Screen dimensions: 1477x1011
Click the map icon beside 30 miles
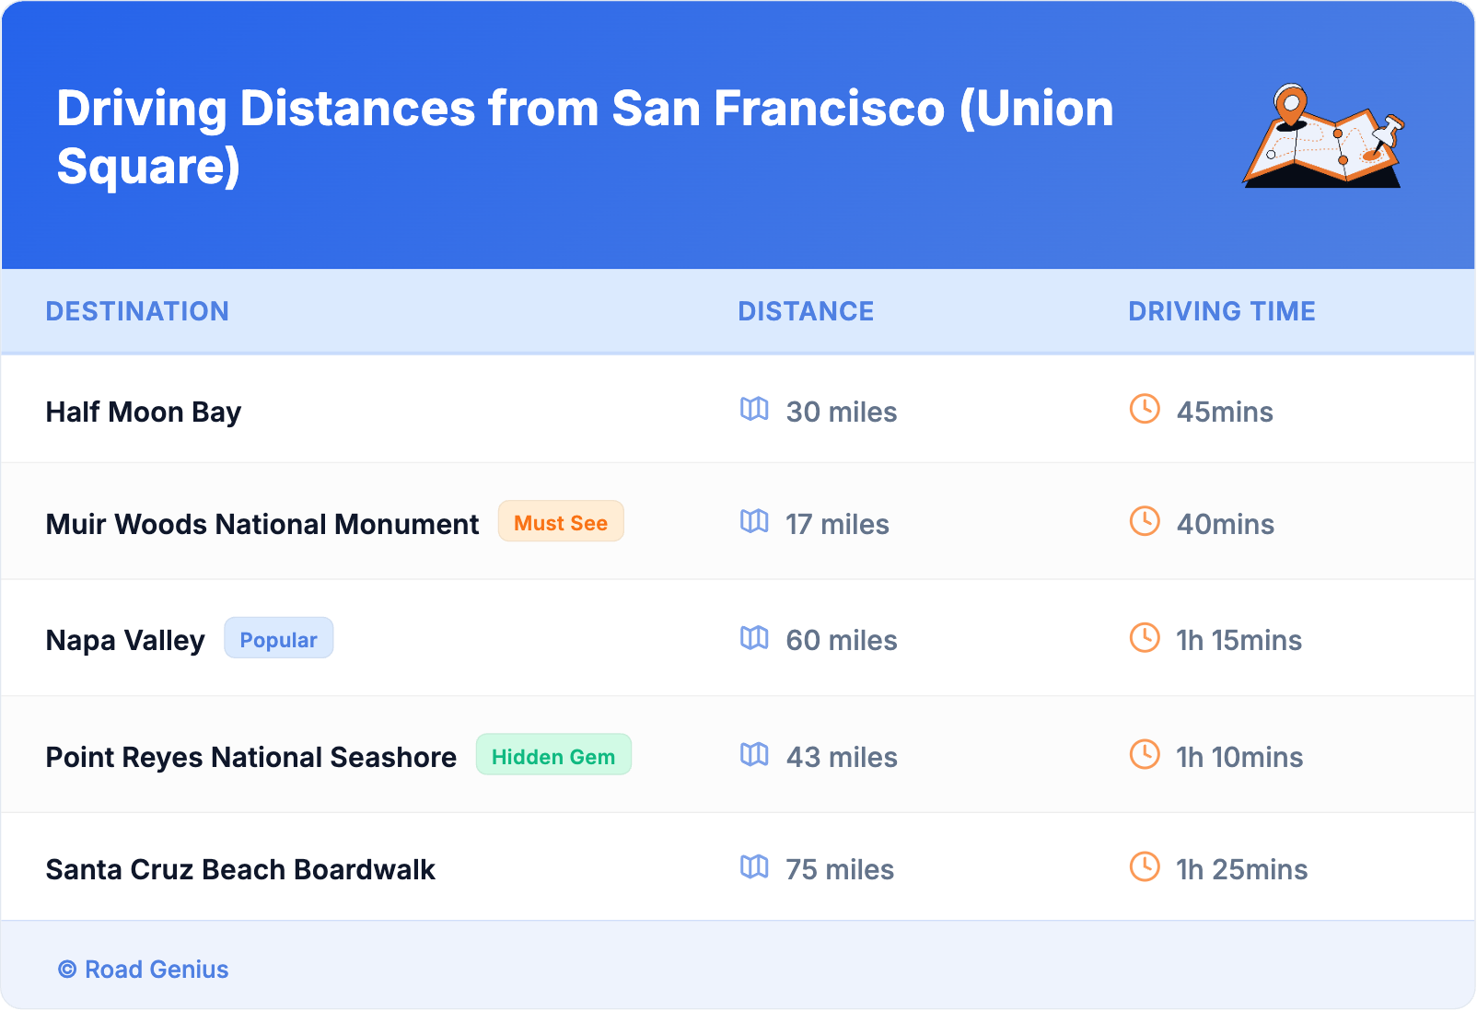pyautogui.click(x=754, y=409)
